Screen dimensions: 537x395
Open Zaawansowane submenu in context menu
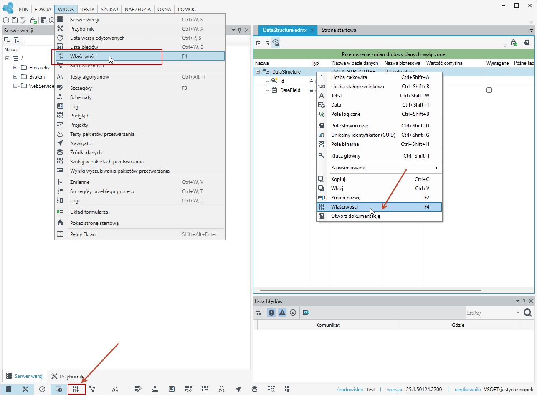tap(380, 168)
